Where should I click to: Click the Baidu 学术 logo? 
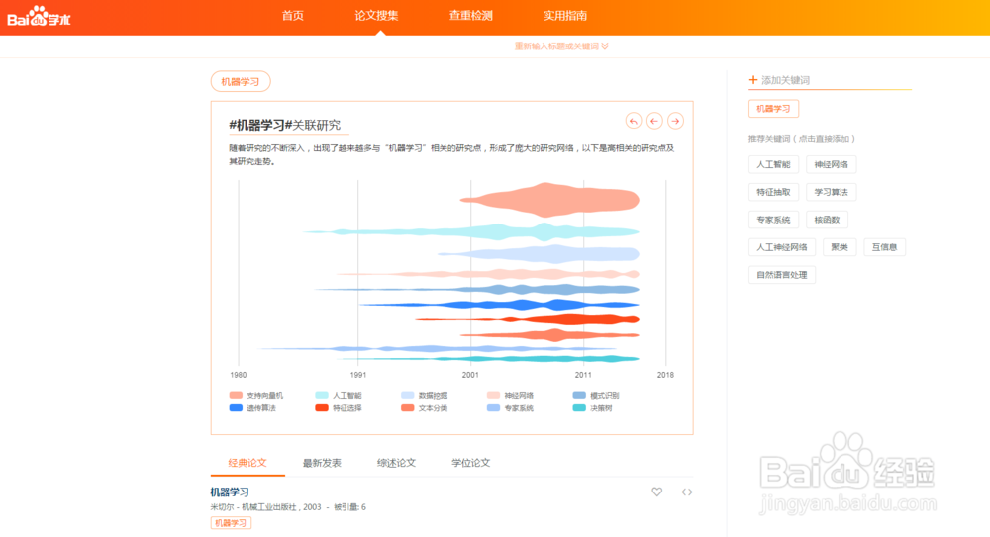[x=39, y=17]
